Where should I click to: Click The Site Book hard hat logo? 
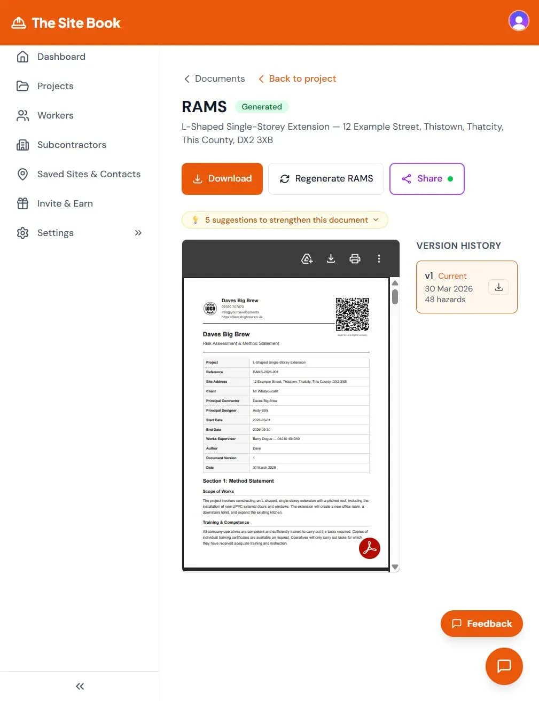[x=19, y=22]
